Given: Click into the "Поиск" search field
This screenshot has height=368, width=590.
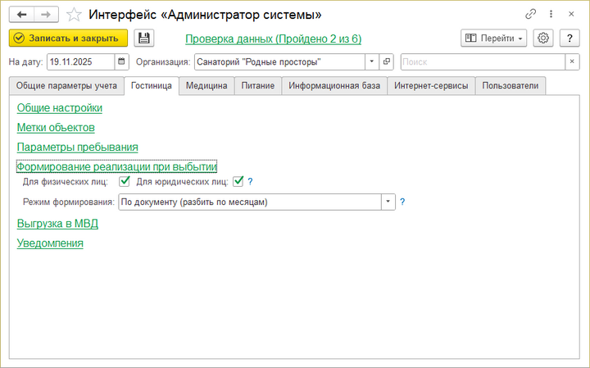Looking at the screenshot, I should [x=482, y=61].
